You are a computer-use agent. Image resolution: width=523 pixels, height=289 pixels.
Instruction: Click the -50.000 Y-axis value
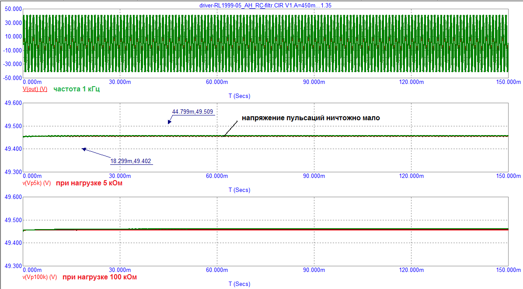(13, 78)
